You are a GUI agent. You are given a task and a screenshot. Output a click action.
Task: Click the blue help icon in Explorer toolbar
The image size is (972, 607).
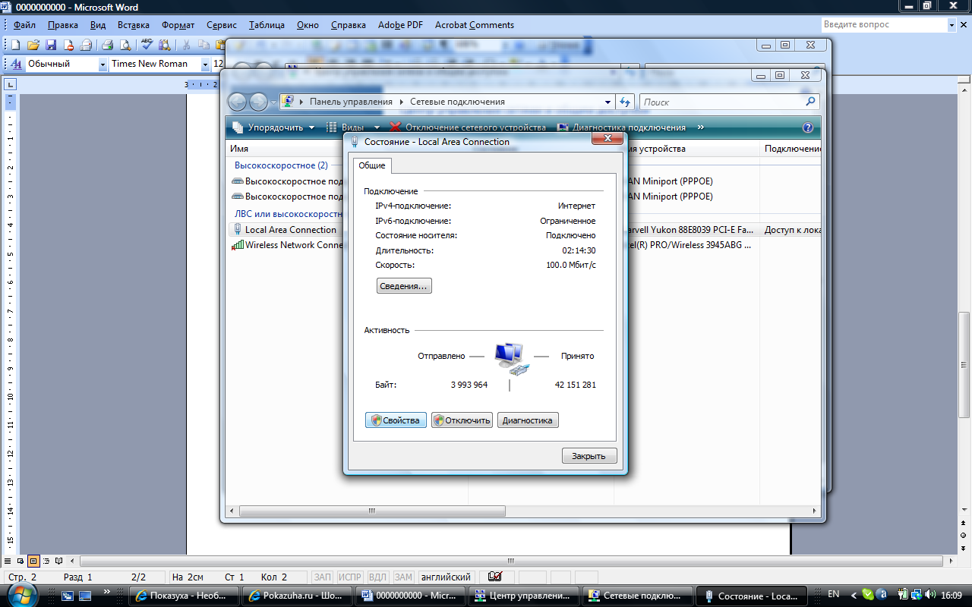click(x=808, y=127)
